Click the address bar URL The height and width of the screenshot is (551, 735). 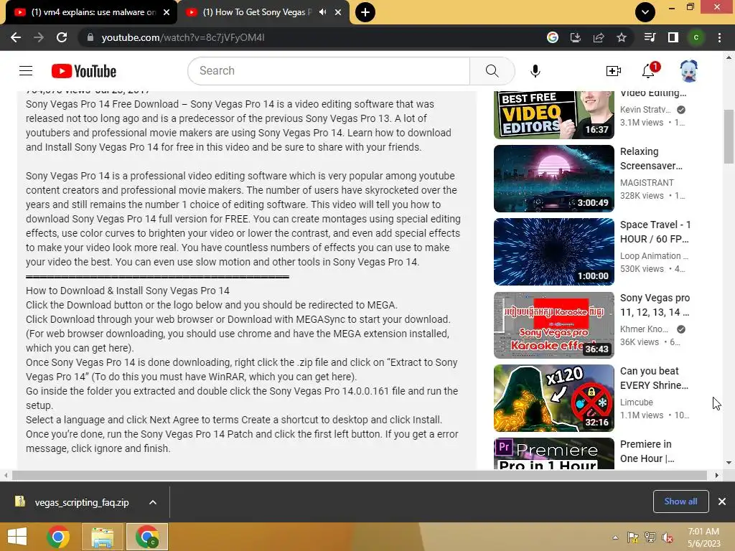coord(183,37)
